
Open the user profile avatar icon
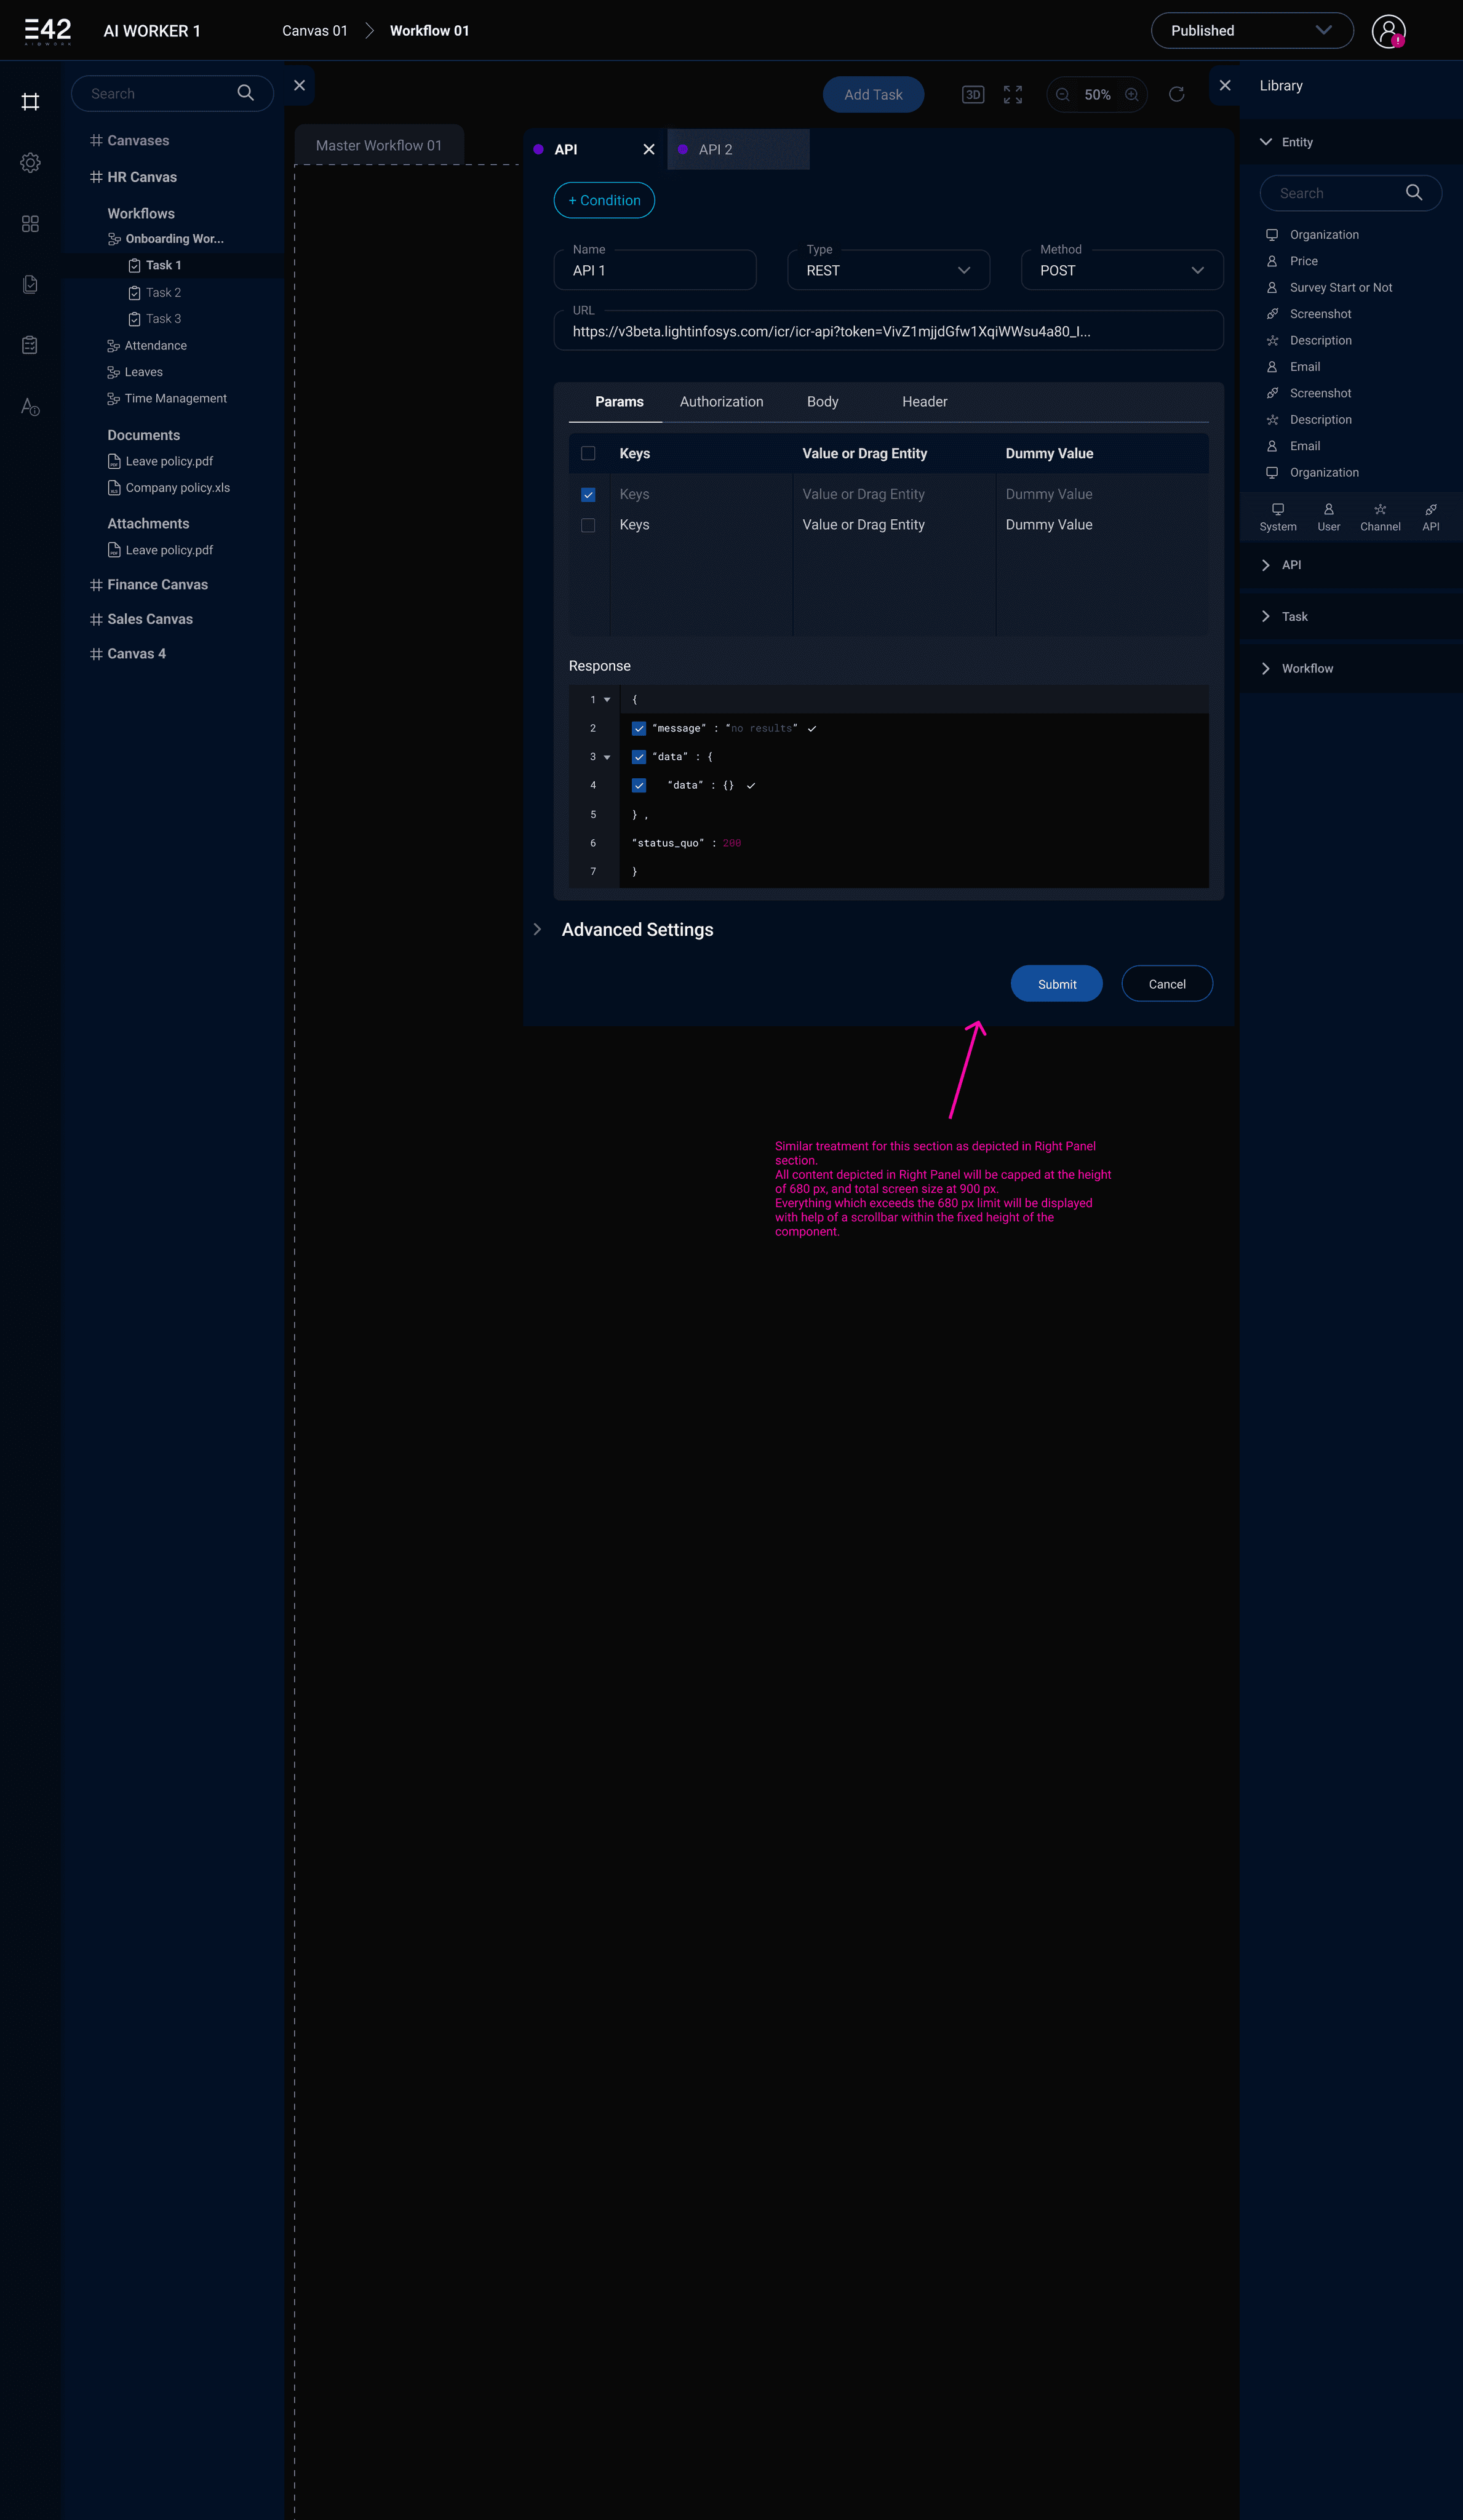[x=1387, y=31]
